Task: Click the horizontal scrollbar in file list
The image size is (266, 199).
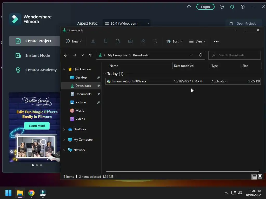Action: click(x=182, y=172)
